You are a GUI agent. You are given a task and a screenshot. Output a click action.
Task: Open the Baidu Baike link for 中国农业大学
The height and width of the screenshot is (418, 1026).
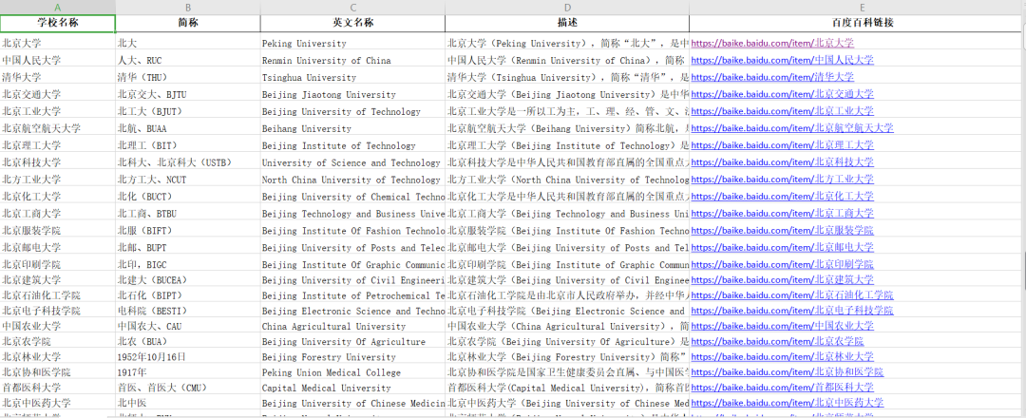click(x=782, y=326)
